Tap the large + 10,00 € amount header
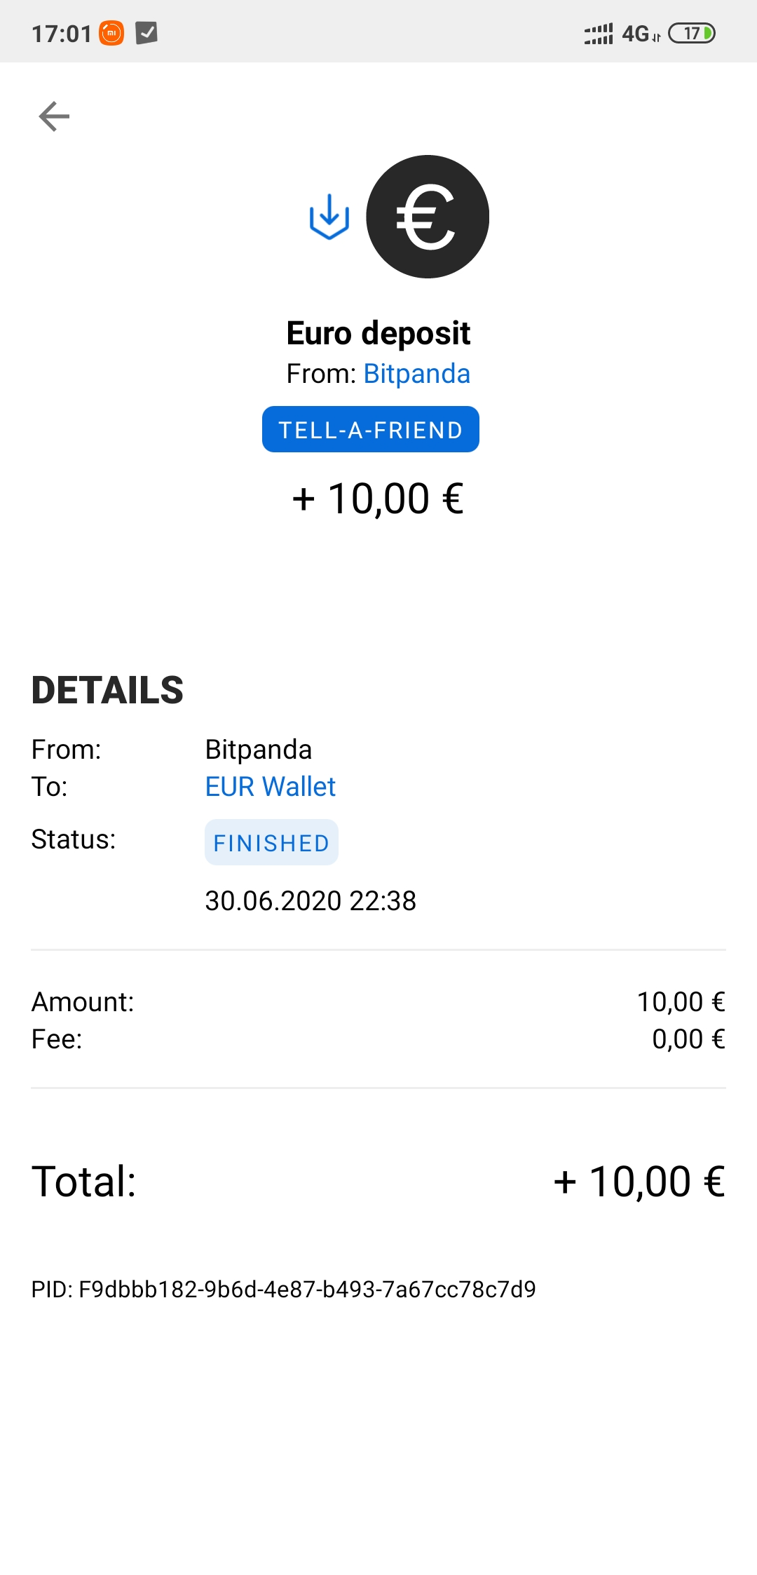The width and height of the screenshot is (757, 1575). 378,499
